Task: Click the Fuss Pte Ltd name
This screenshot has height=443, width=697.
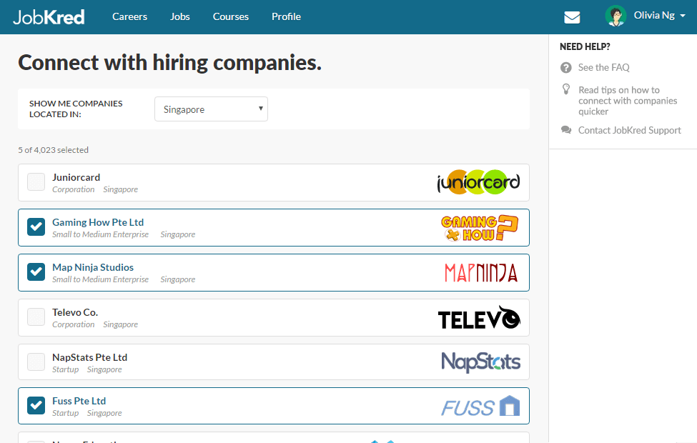Action: tap(79, 401)
